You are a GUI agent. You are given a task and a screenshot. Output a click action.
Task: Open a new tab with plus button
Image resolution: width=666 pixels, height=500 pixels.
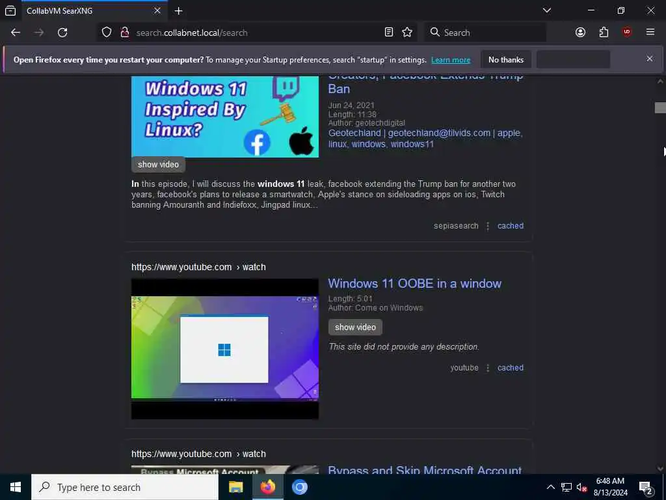pos(178,11)
